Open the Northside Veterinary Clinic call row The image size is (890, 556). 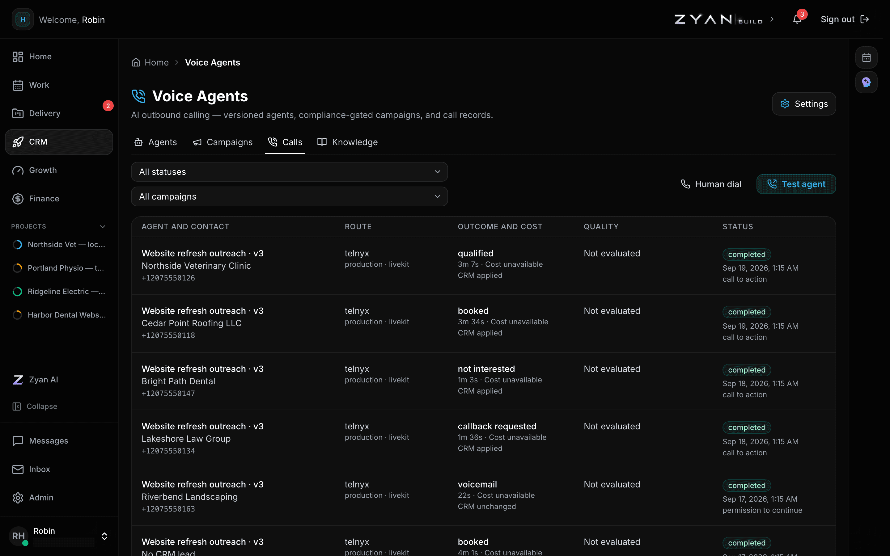point(483,266)
